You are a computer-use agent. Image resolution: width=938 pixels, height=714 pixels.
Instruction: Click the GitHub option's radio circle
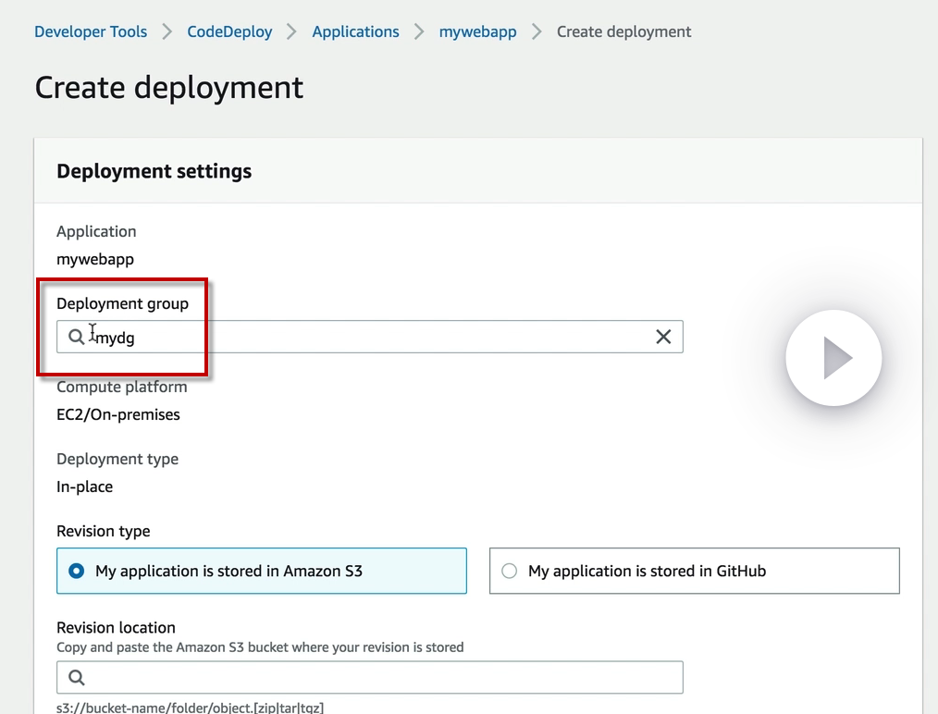[x=509, y=571]
